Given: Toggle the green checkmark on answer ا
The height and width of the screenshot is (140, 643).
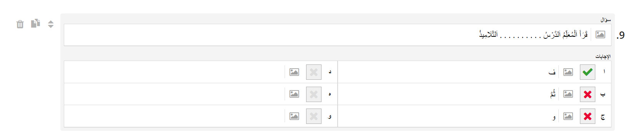Looking at the screenshot, I should pyautogui.click(x=588, y=72).
